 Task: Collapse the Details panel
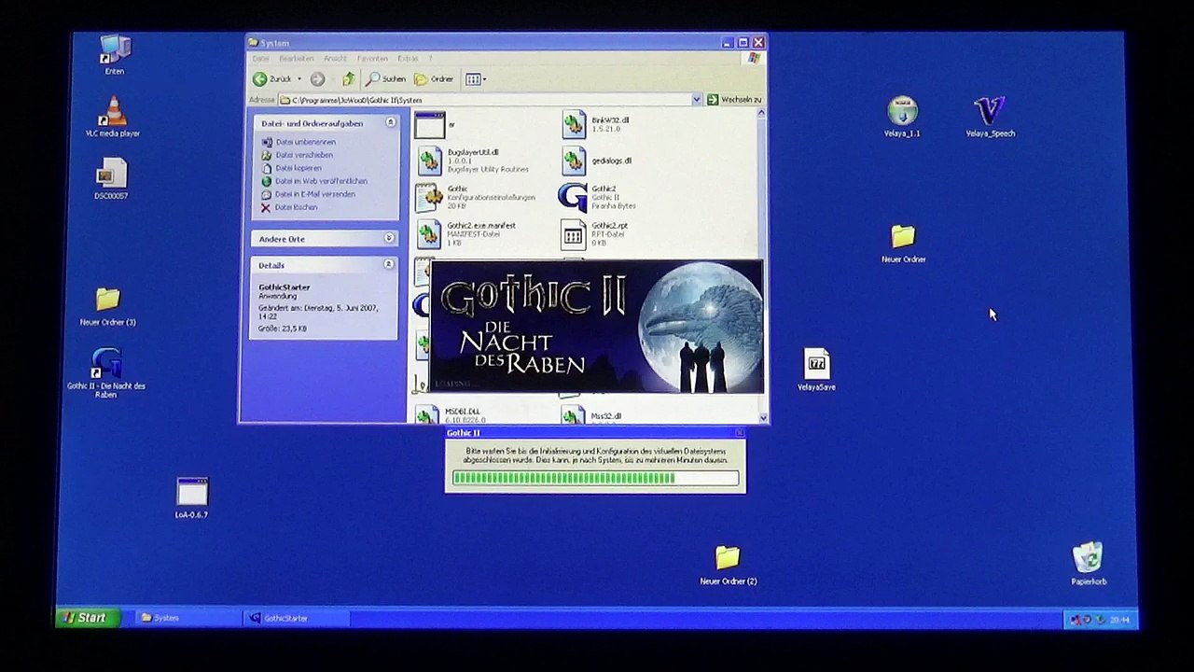tap(389, 265)
